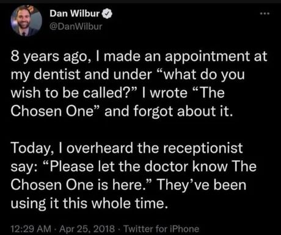The width and height of the screenshot is (281, 235).
Task: Click 'Chosen One is here' phrase
Action: tap(77, 185)
